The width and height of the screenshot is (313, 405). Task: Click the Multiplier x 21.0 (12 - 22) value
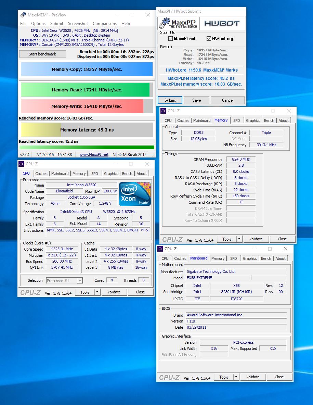pos(62,255)
